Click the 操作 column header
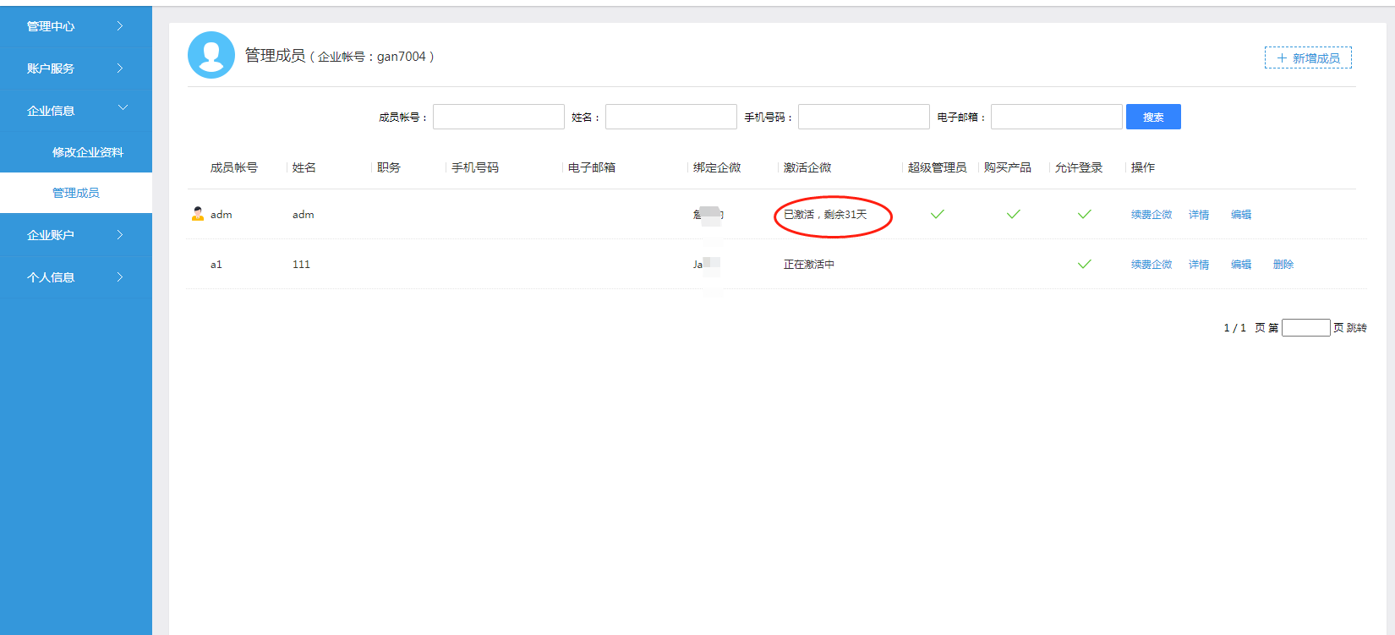Viewport: 1395px width, 635px height. 1143,167
